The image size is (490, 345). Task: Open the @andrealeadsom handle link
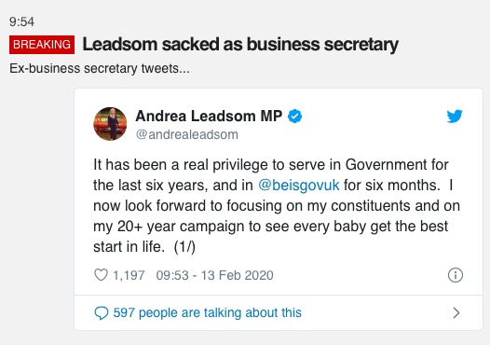(x=187, y=134)
